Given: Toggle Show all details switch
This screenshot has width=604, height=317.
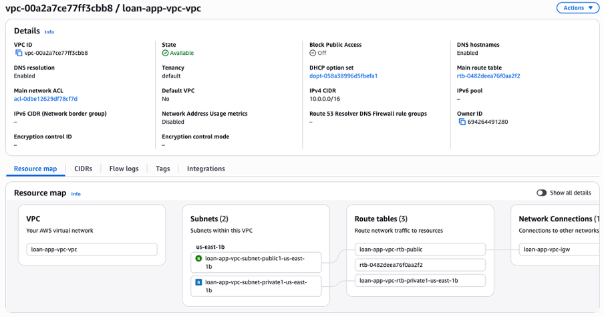Looking at the screenshot, I should point(542,193).
